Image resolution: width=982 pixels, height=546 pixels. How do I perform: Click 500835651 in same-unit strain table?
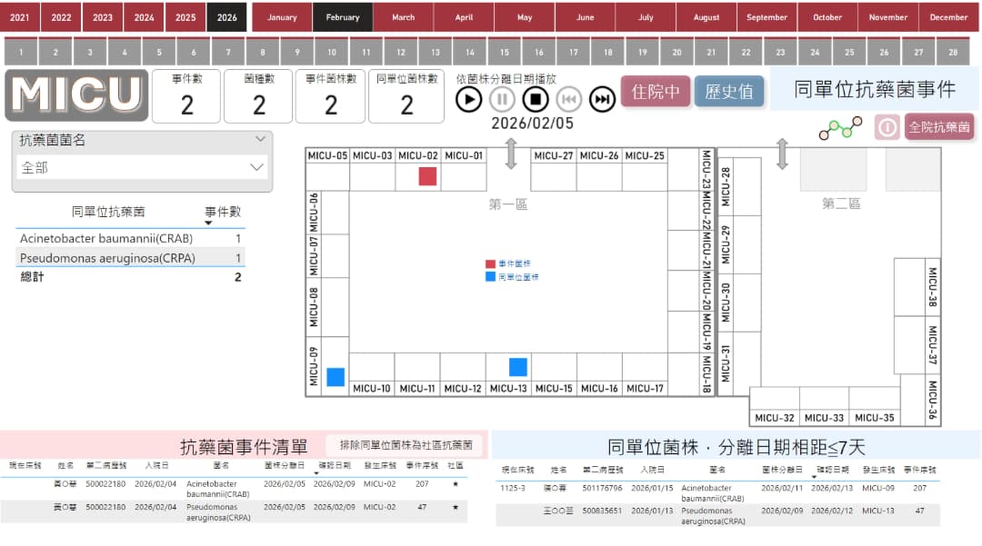point(603,511)
